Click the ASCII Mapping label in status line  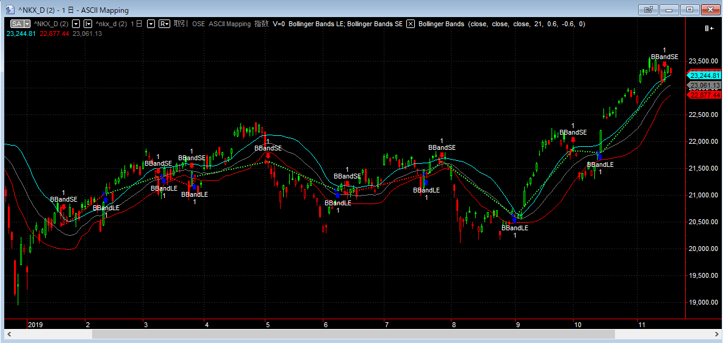[x=229, y=24]
